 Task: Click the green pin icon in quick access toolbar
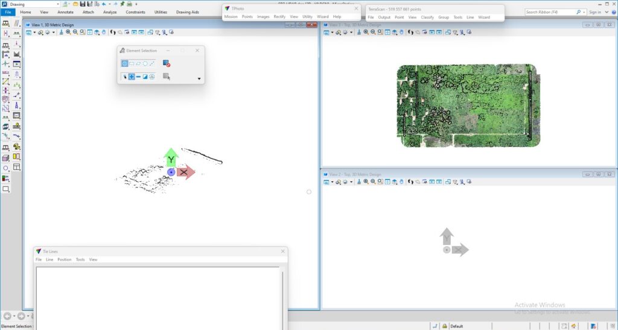[122, 4]
